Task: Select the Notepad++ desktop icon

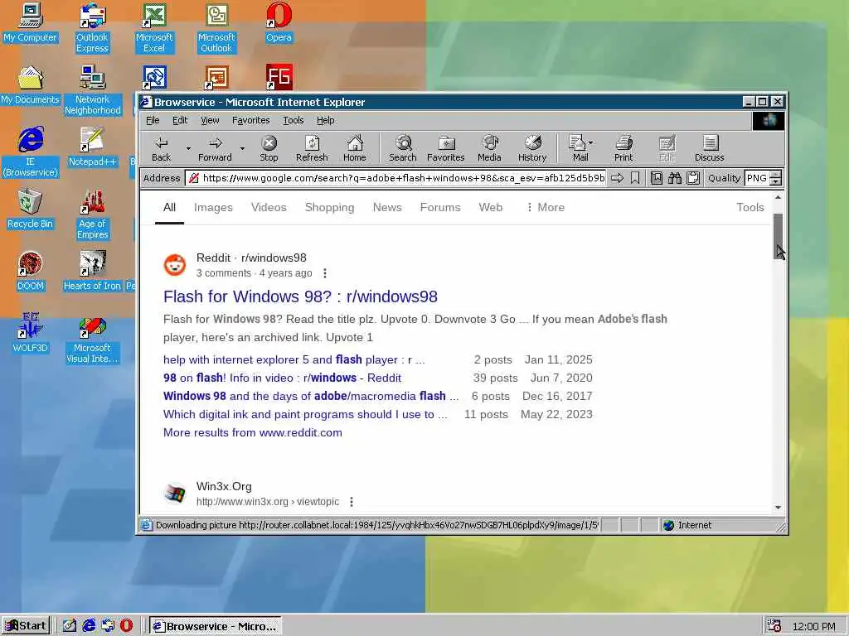Action: (x=93, y=147)
